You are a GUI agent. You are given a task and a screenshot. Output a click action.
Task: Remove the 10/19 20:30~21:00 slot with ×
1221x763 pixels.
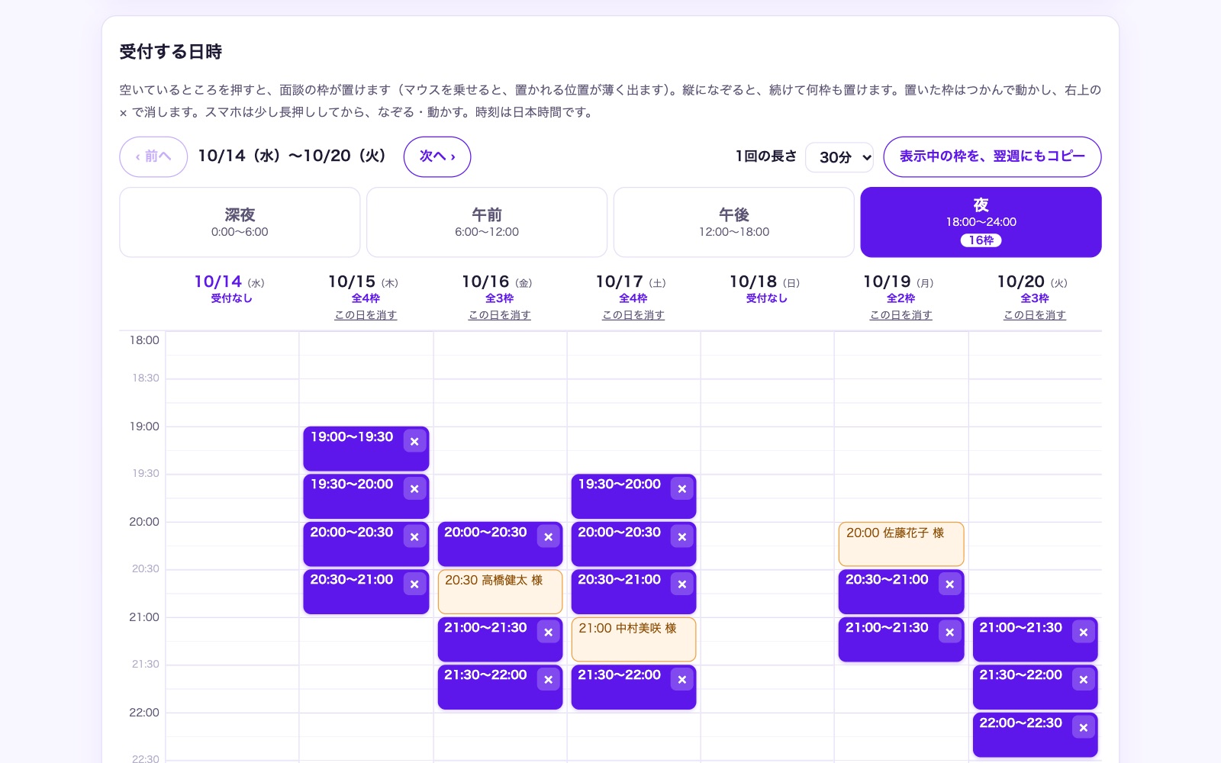click(950, 584)
